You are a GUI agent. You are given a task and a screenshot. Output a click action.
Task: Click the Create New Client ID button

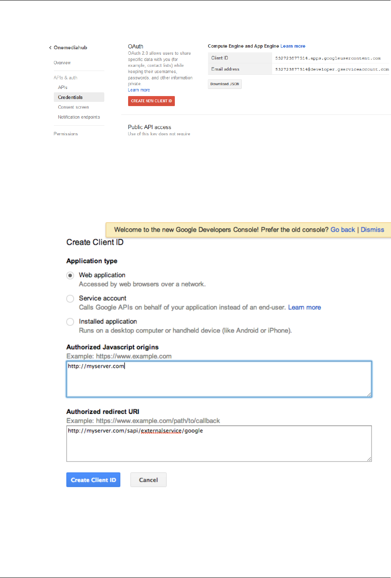coord(151,101)
